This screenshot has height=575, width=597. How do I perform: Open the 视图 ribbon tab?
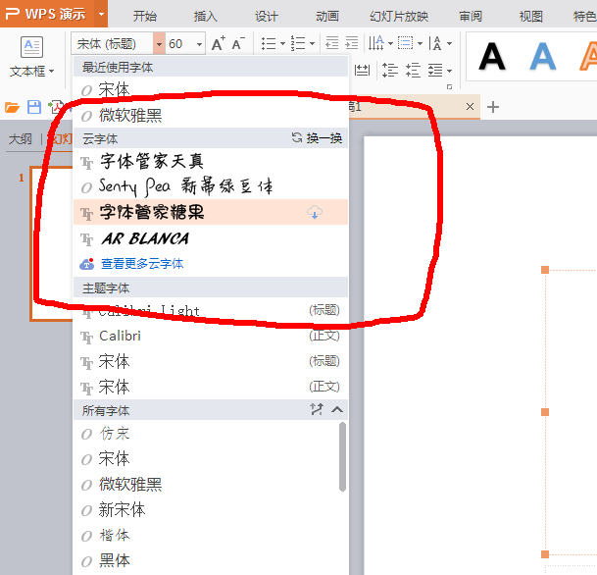pyautogui.click(x=531, y=16)
